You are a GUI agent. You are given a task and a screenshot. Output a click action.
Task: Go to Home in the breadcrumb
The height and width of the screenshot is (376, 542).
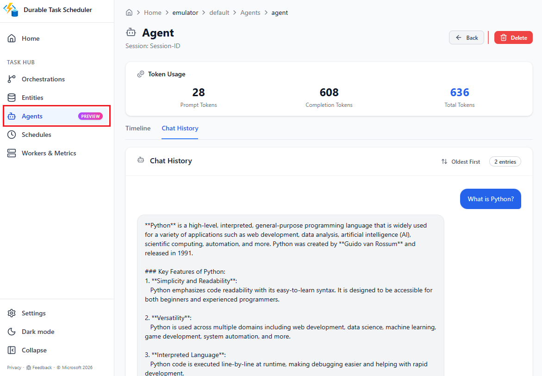coord(153,13)
